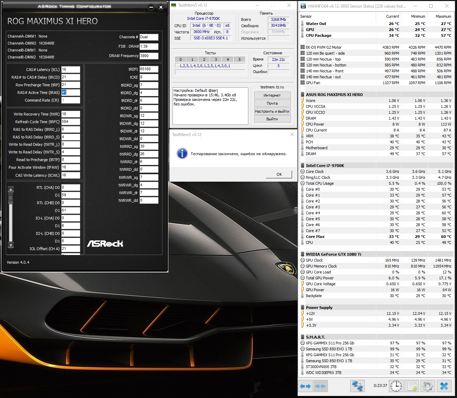
Task: Click the Всего value 32687Mb
Action: (279, 19)
